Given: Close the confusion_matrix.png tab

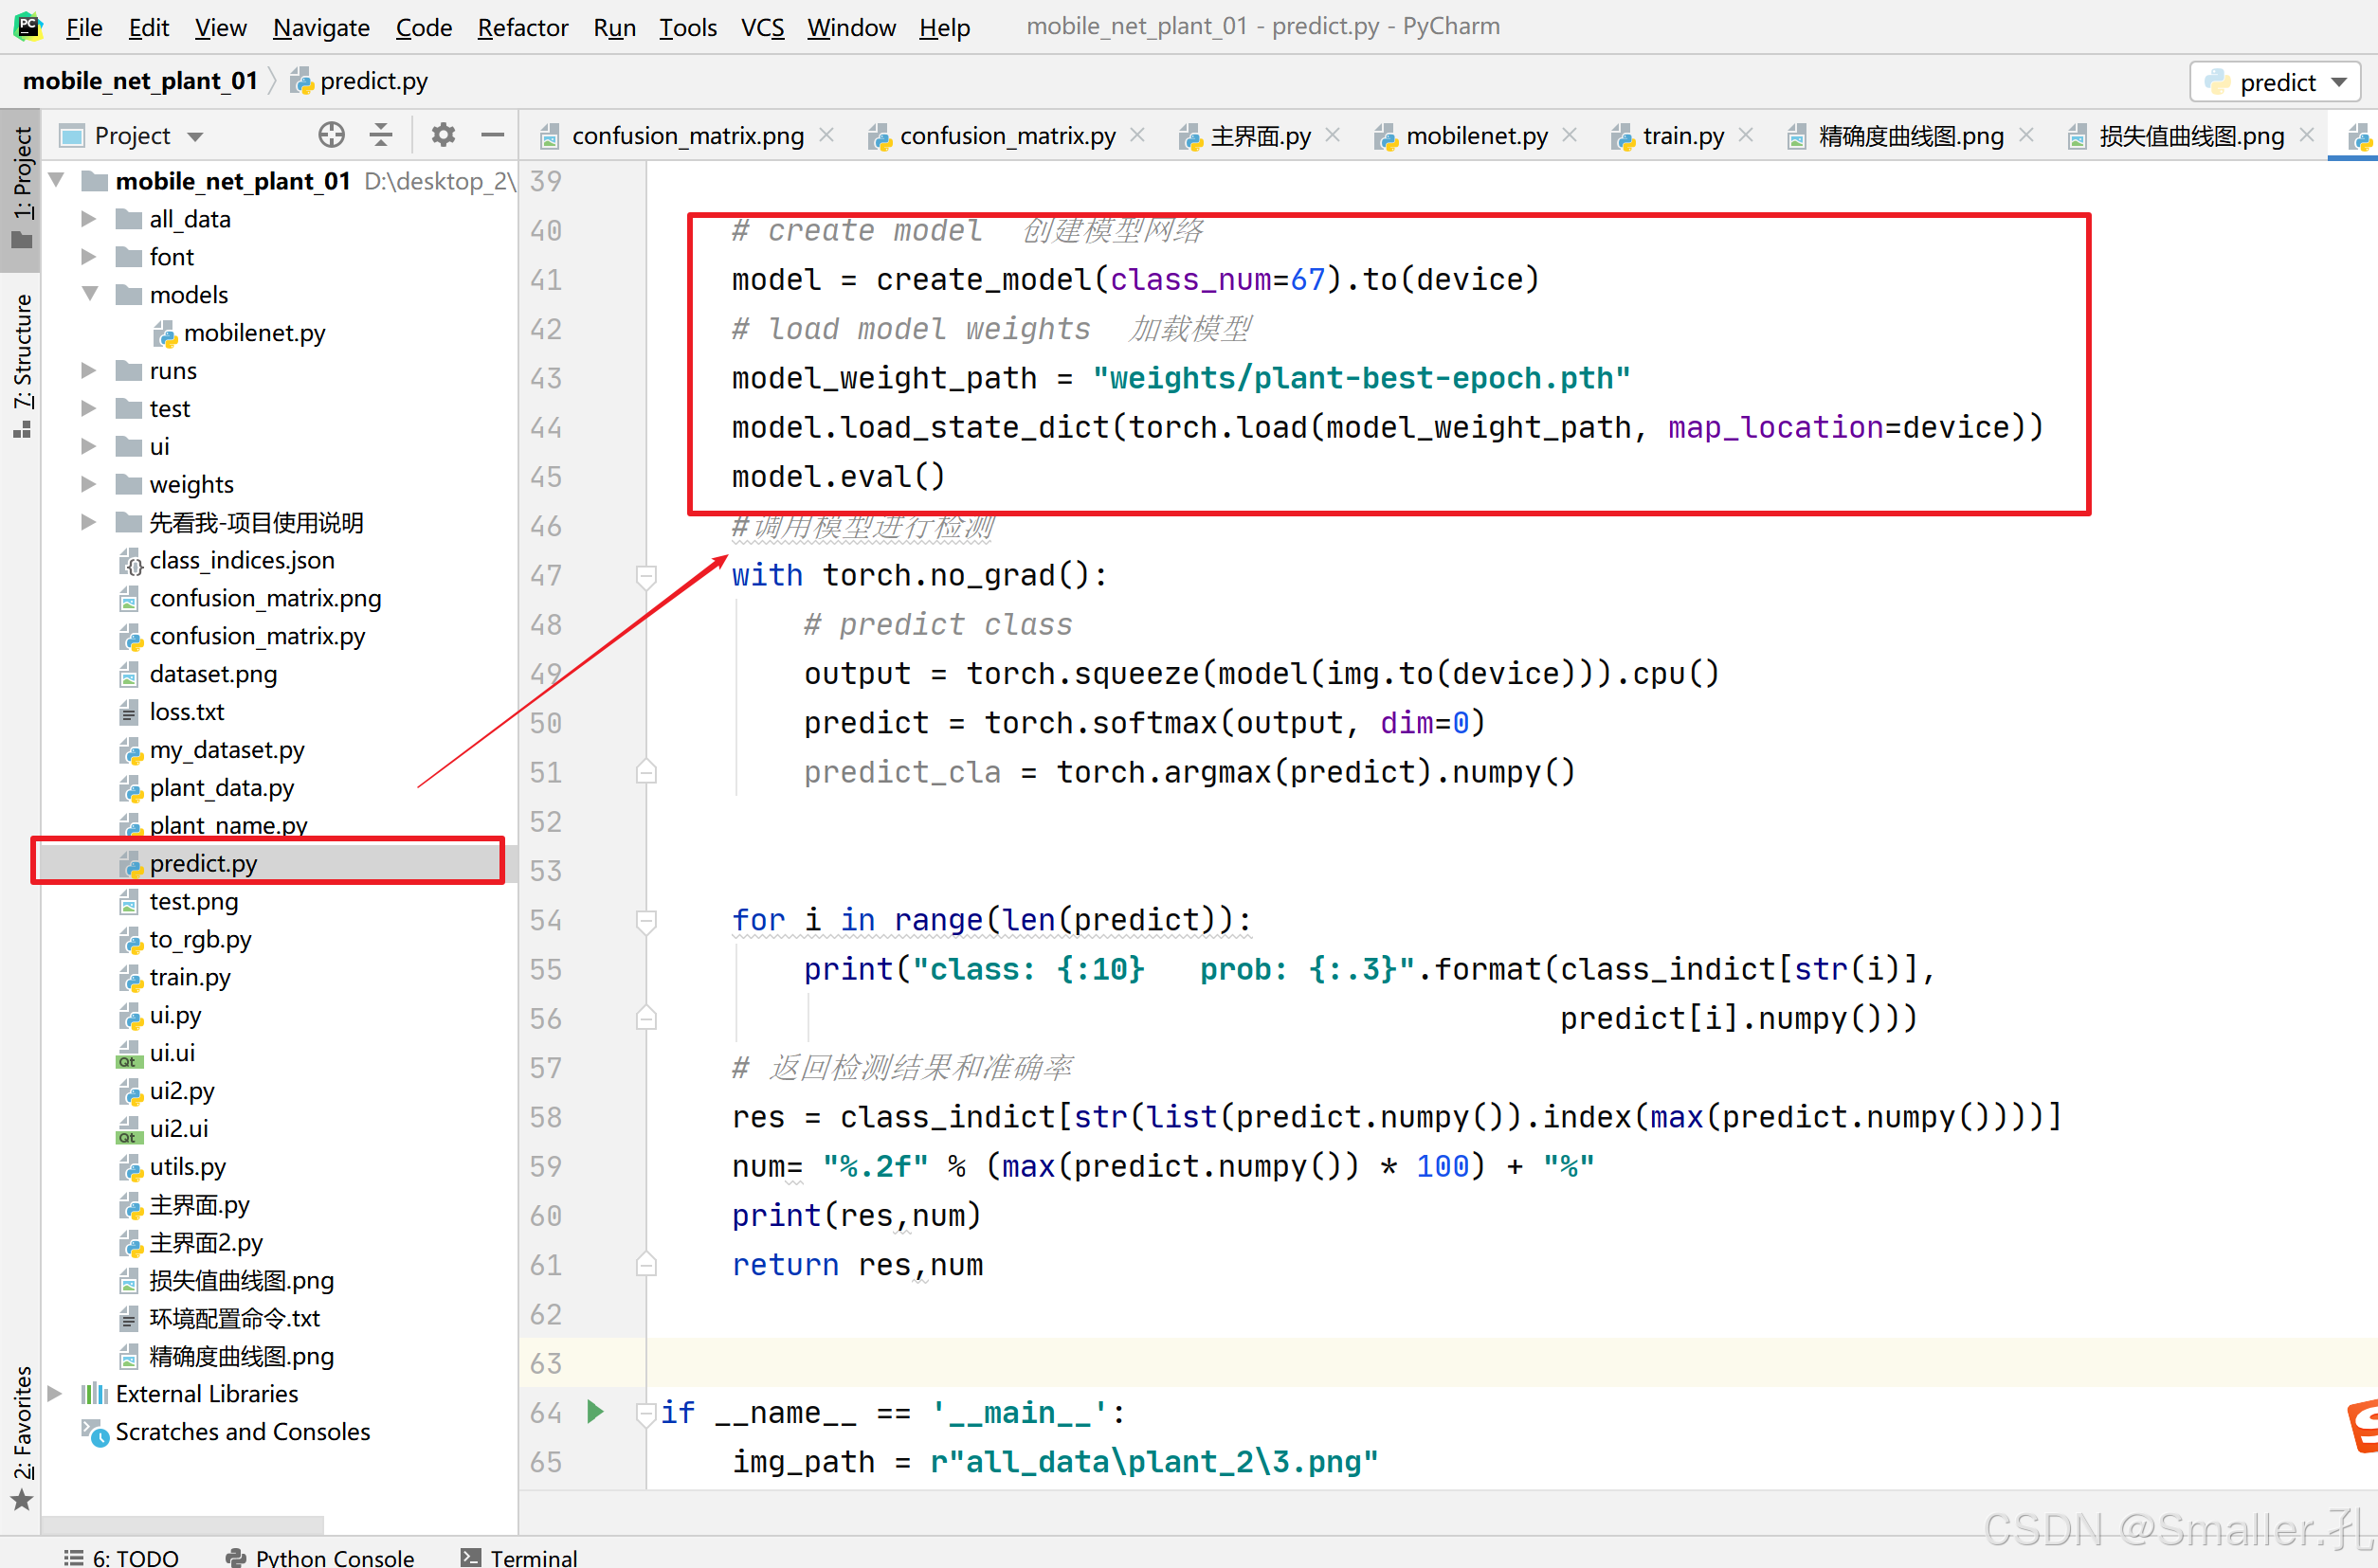Looking at the screenshot, I should [x=826, y=135].
